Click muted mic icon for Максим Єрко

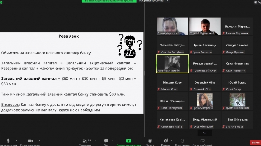coord(159,89)
